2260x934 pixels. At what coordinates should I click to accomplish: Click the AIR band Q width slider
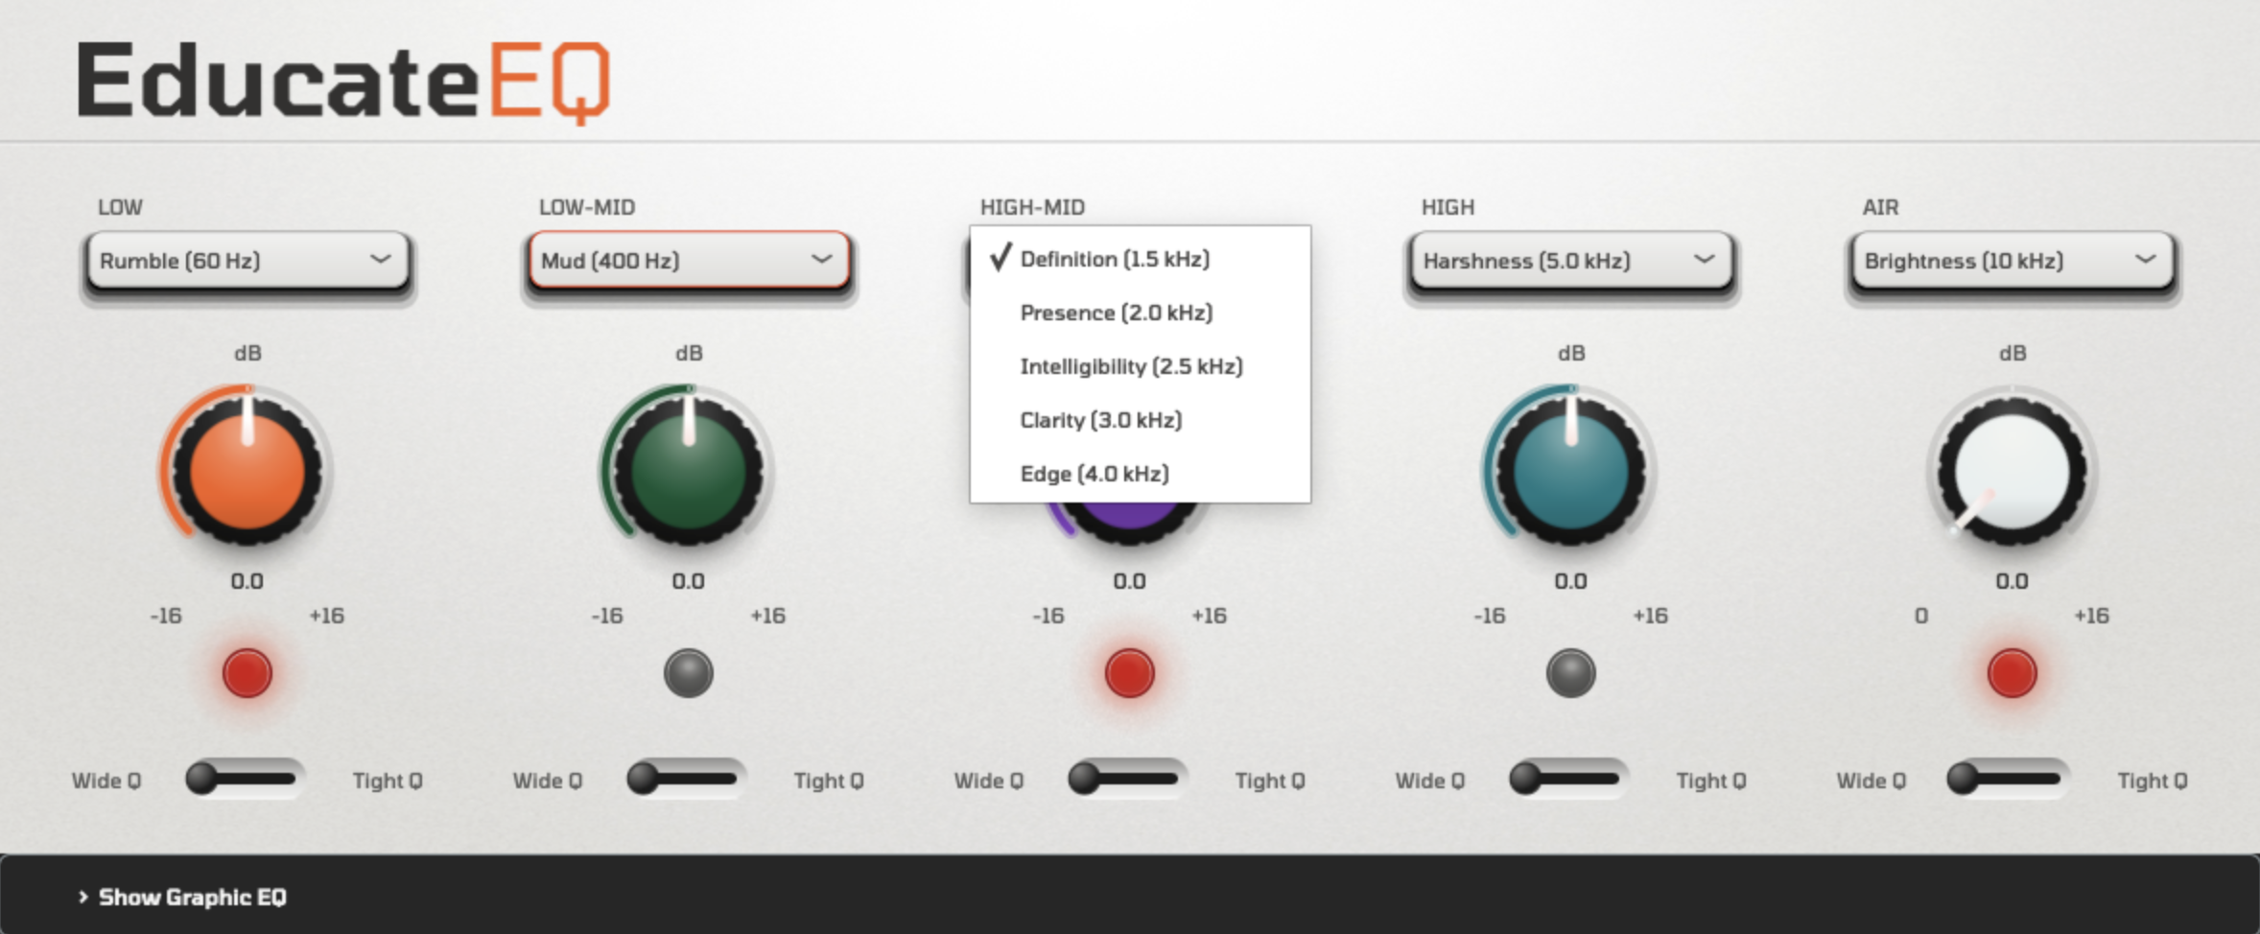(2007, 779)
